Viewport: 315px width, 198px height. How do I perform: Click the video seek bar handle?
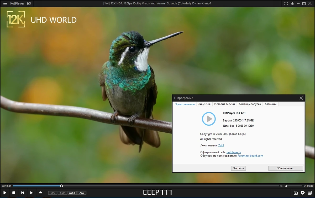[x=61, y=186]
